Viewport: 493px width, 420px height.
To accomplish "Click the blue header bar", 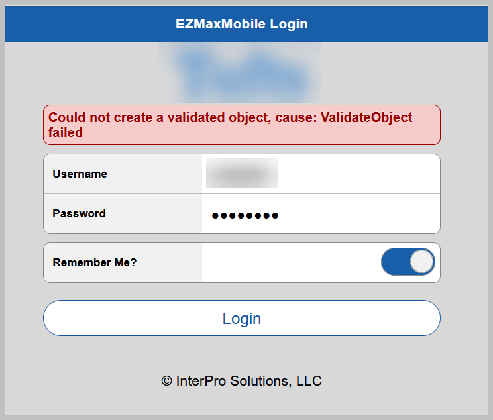I will [246, 24].
